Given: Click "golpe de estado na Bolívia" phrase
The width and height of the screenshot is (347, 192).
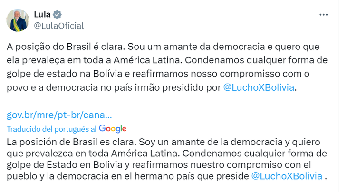Looking at the screenshot, I should [58, 74].
